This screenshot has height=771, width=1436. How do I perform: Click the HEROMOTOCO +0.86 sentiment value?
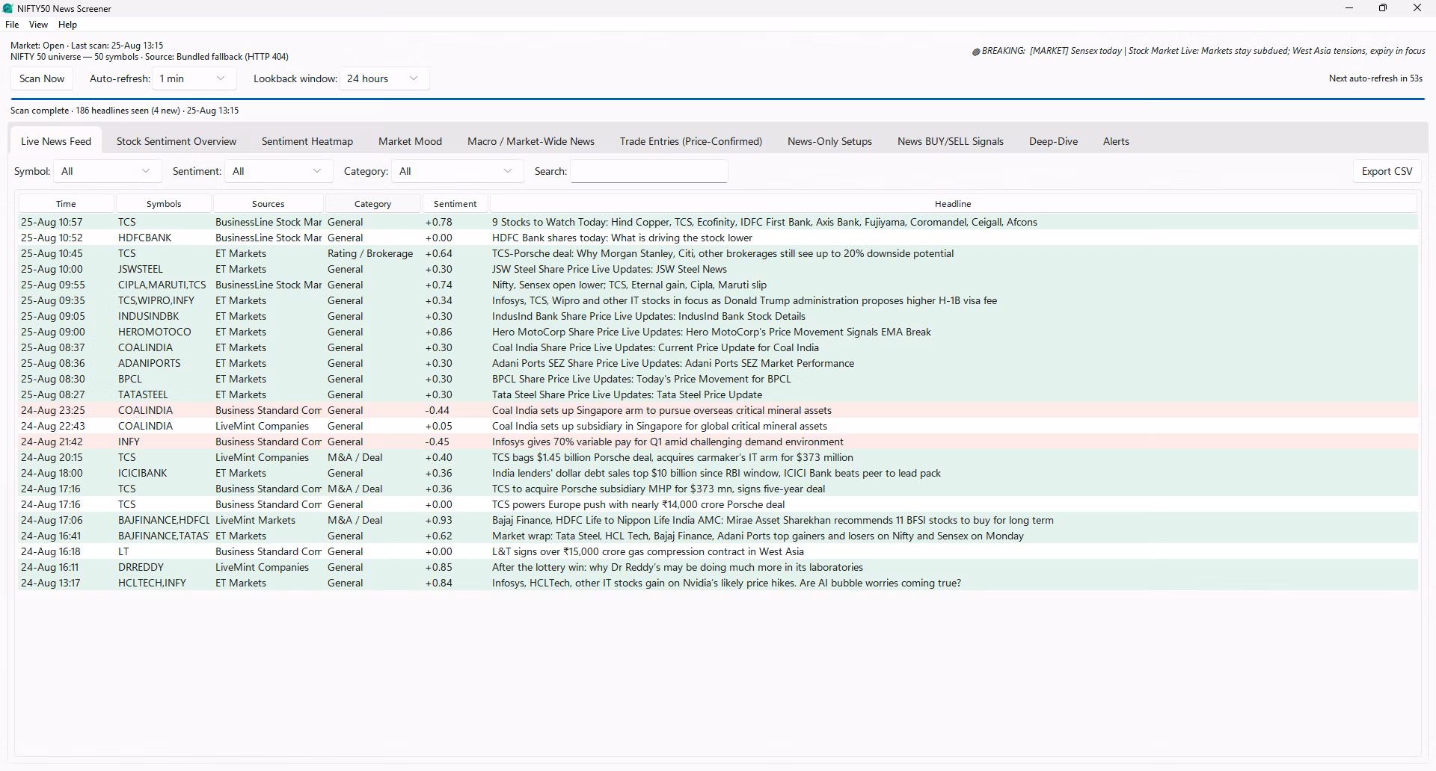[438, 332]
